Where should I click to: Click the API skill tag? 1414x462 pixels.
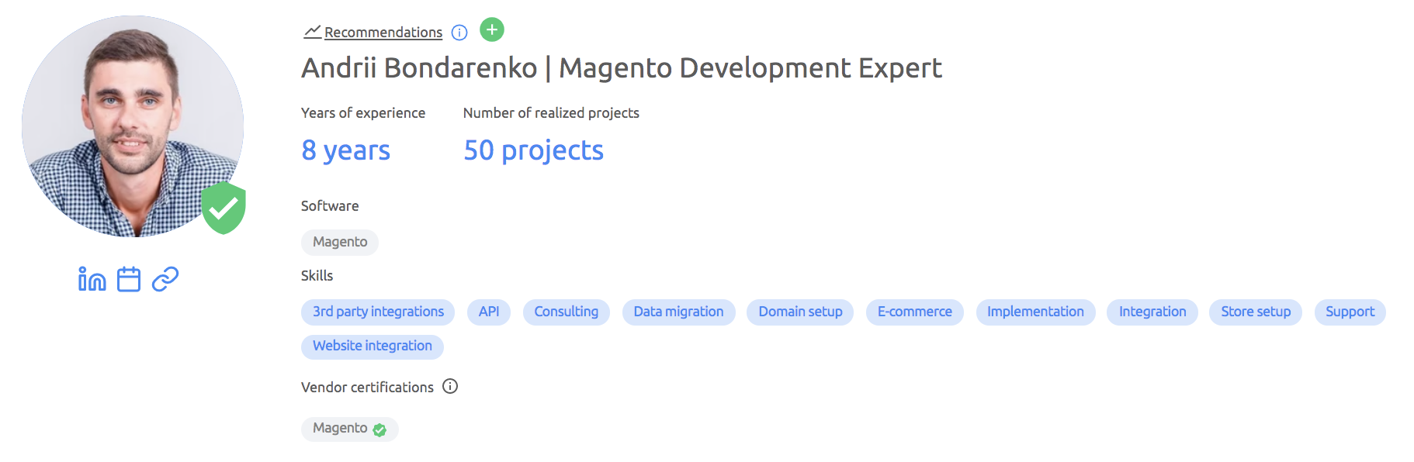pos(489,312)
